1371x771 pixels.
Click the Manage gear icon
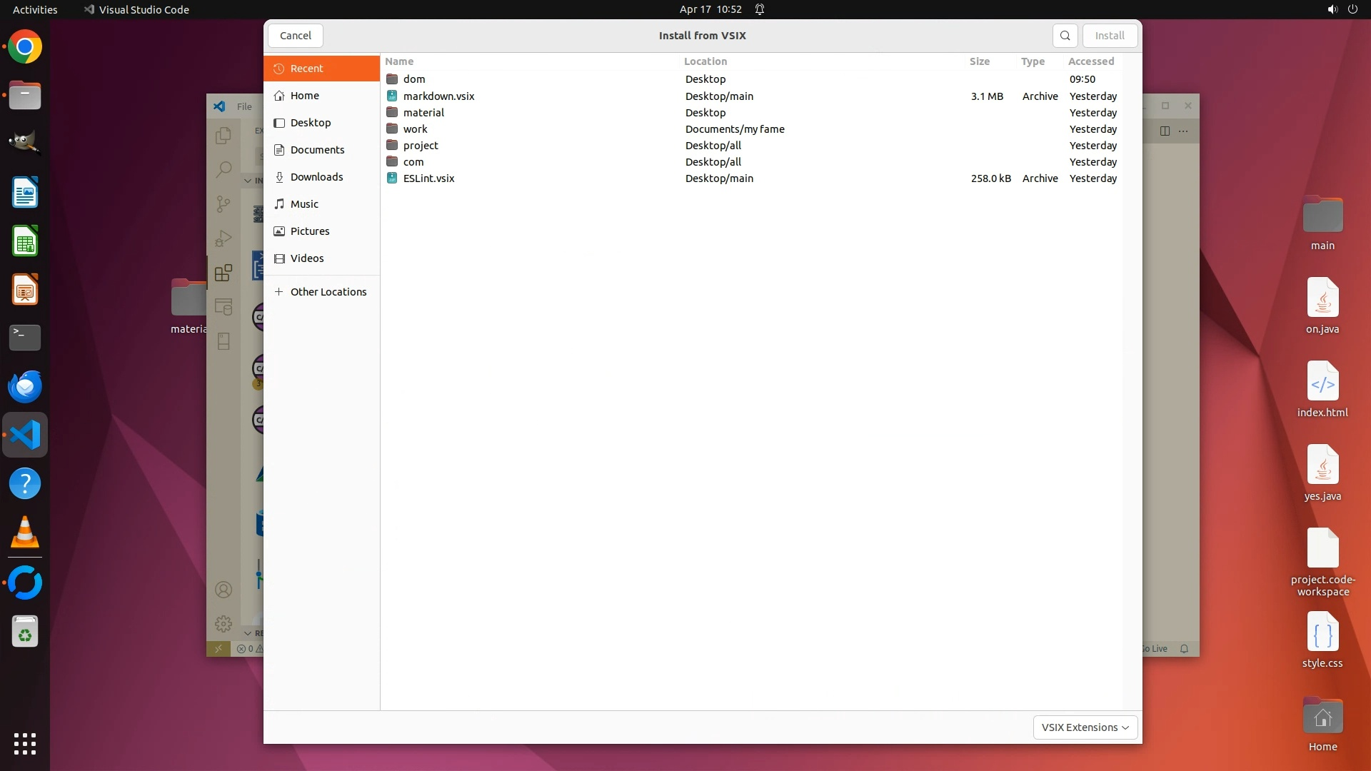pyautogui.click(x=224, y=624)
